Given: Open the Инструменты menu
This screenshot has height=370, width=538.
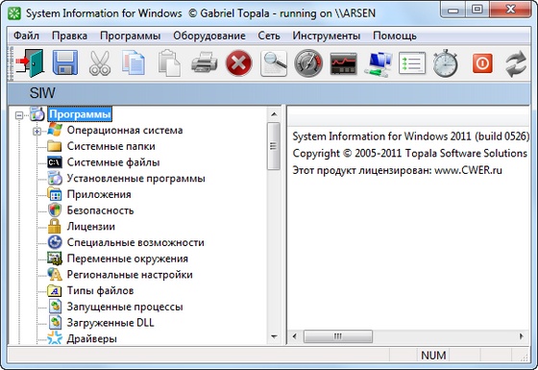Looking at the screenshot, I should (x=326, y=36).
